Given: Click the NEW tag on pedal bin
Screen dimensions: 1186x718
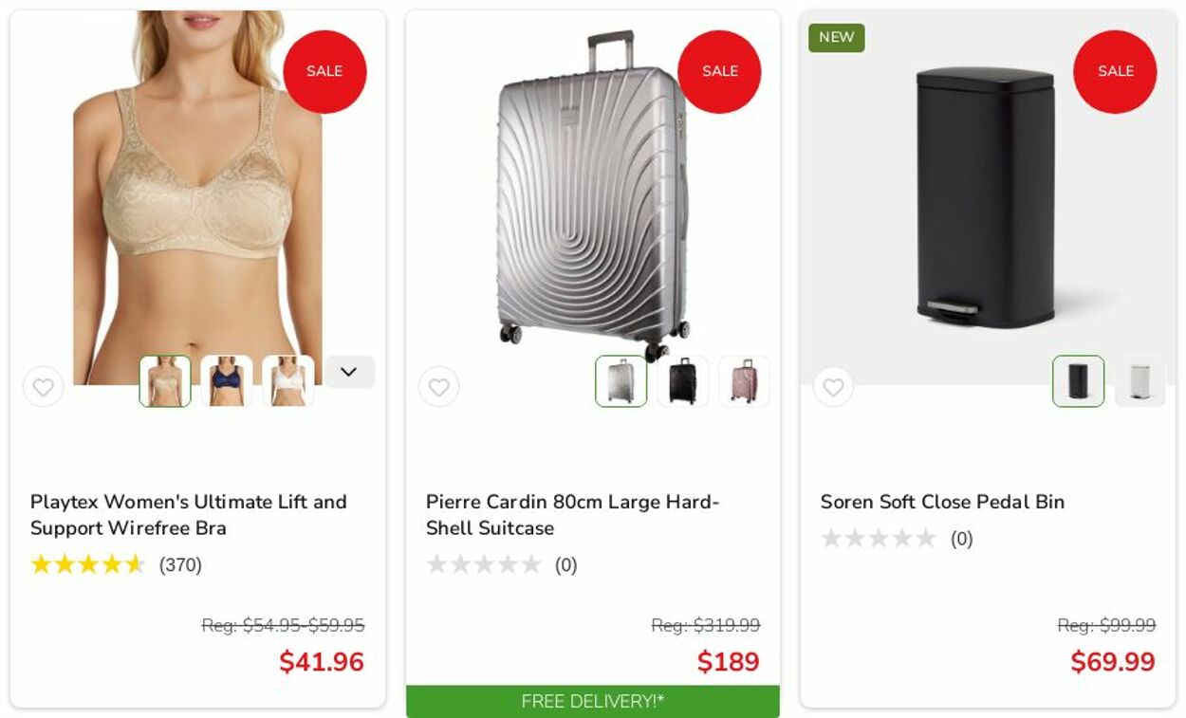Looking at the screenshot, I should point(837,38).
